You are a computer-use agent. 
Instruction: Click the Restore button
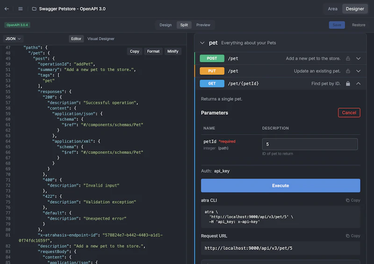(359, 25)
